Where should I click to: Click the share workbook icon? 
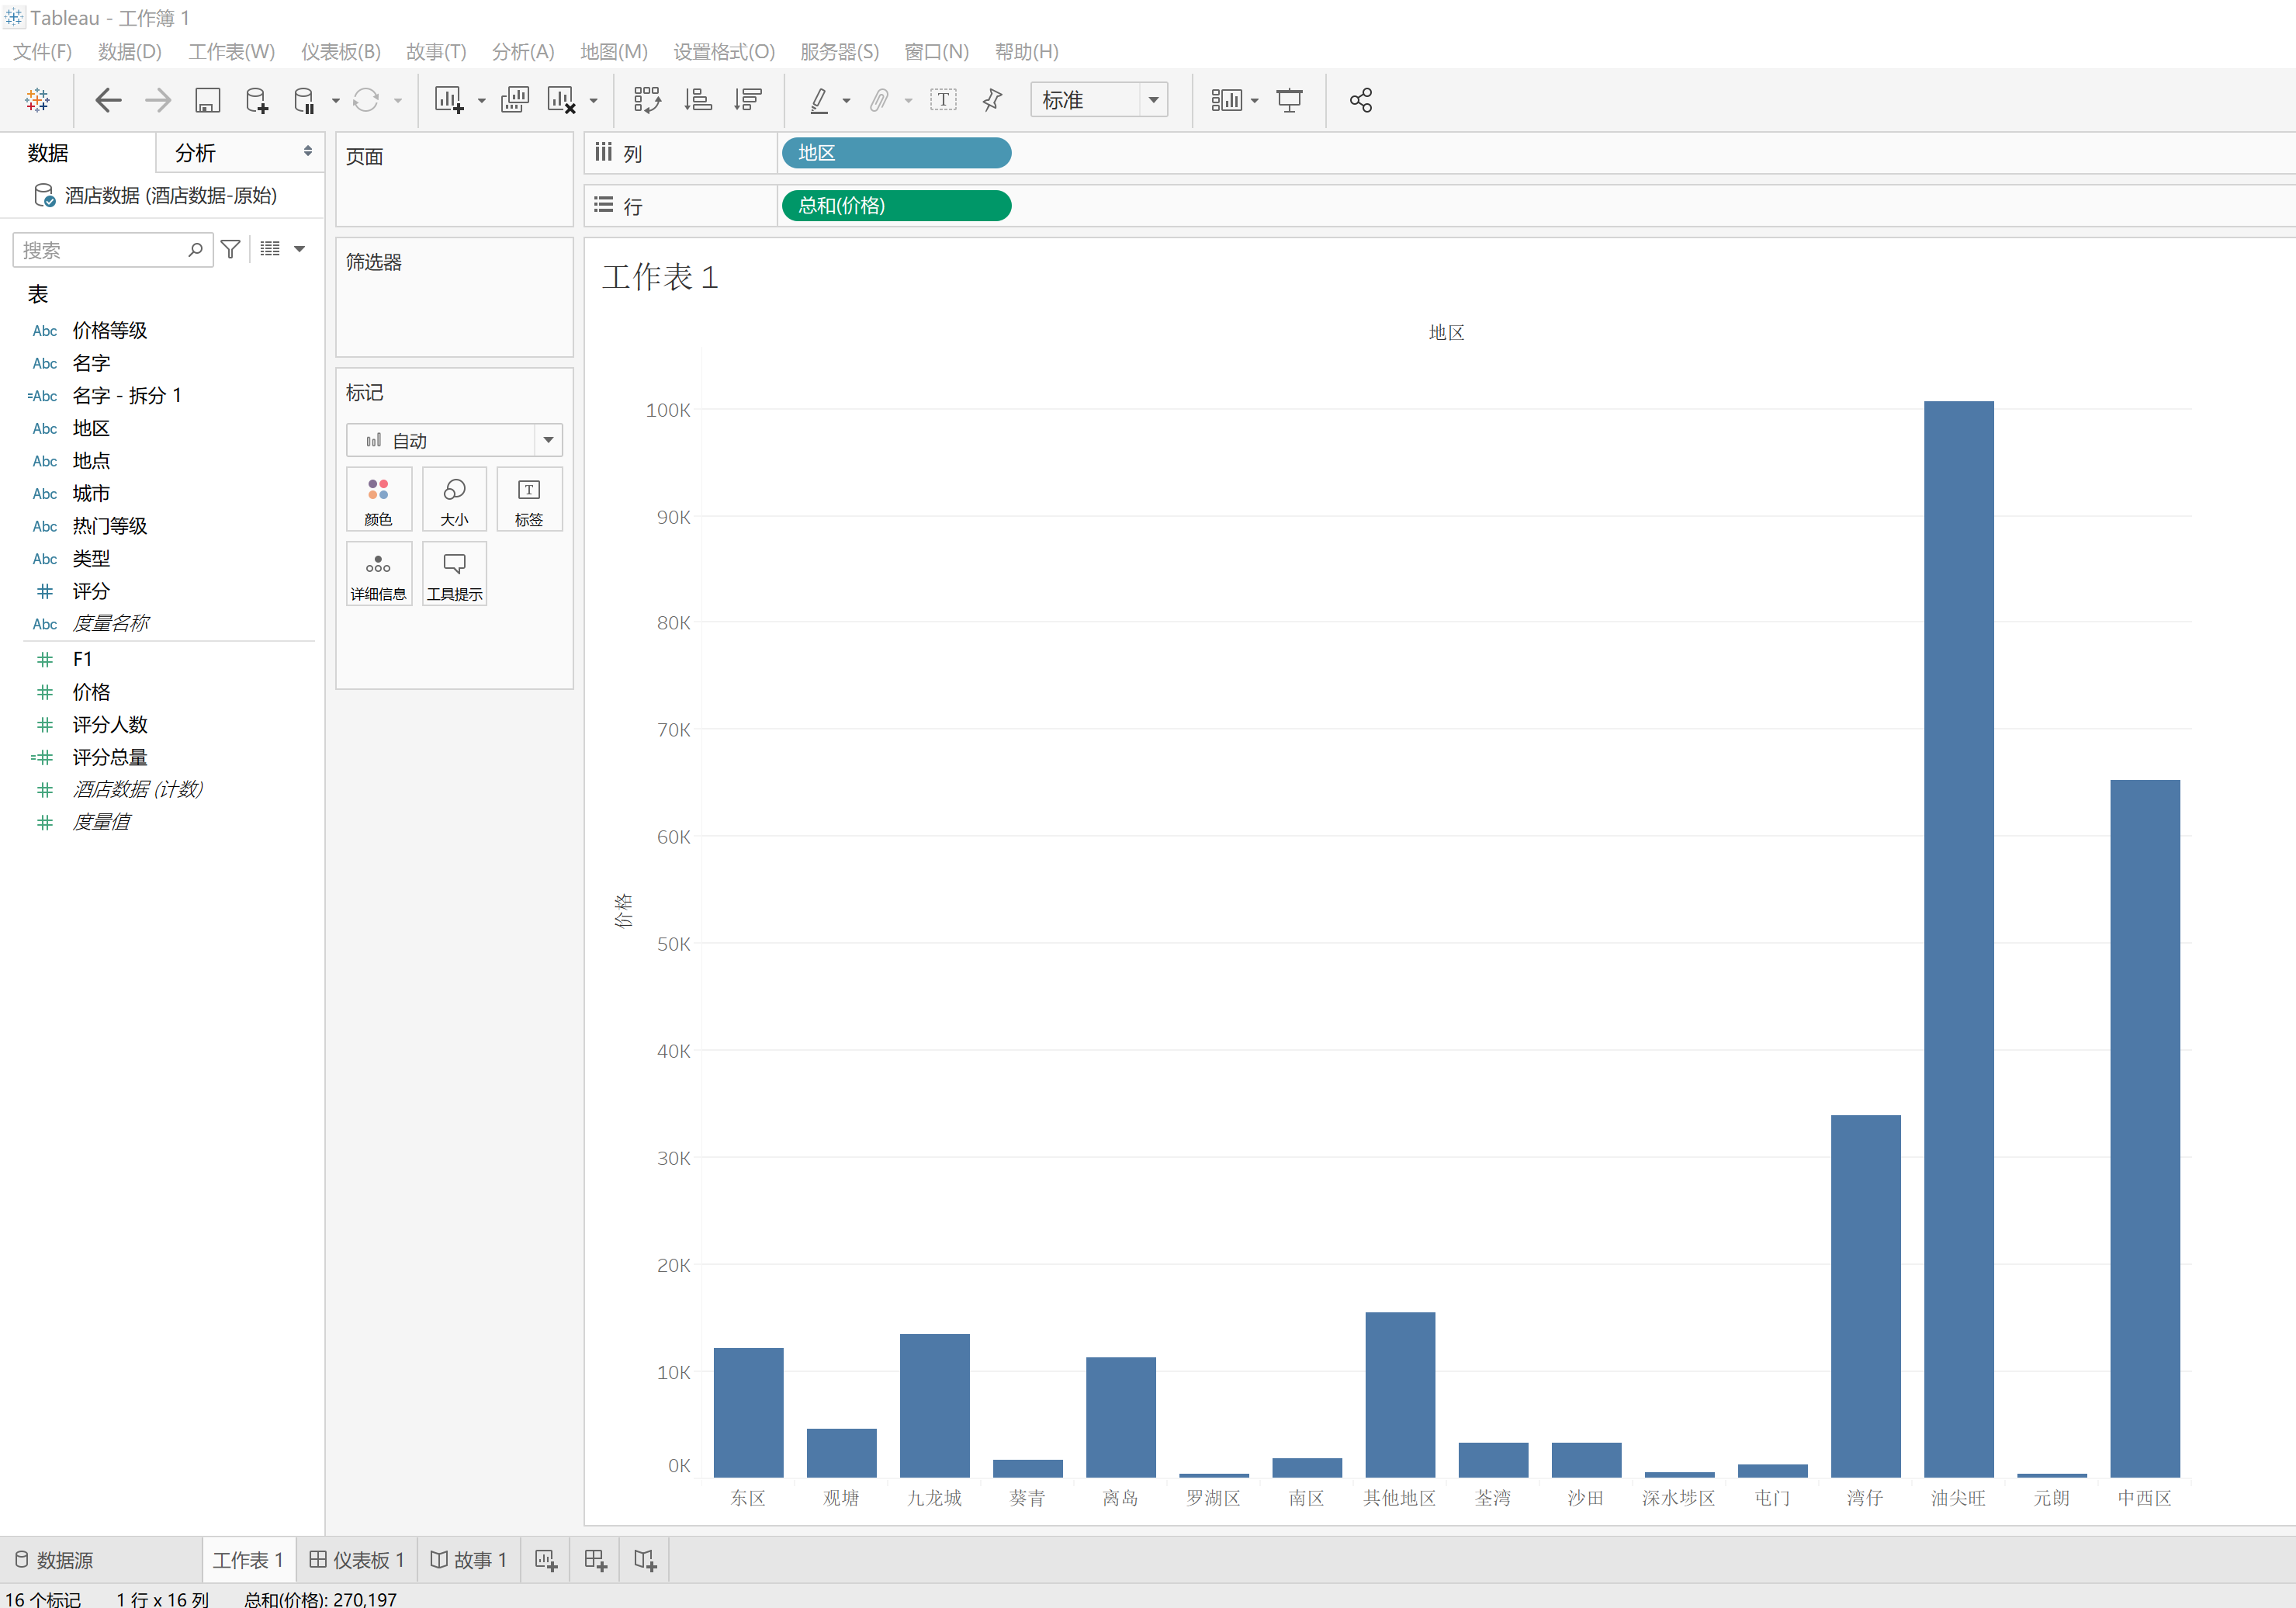pos(1361,100)
